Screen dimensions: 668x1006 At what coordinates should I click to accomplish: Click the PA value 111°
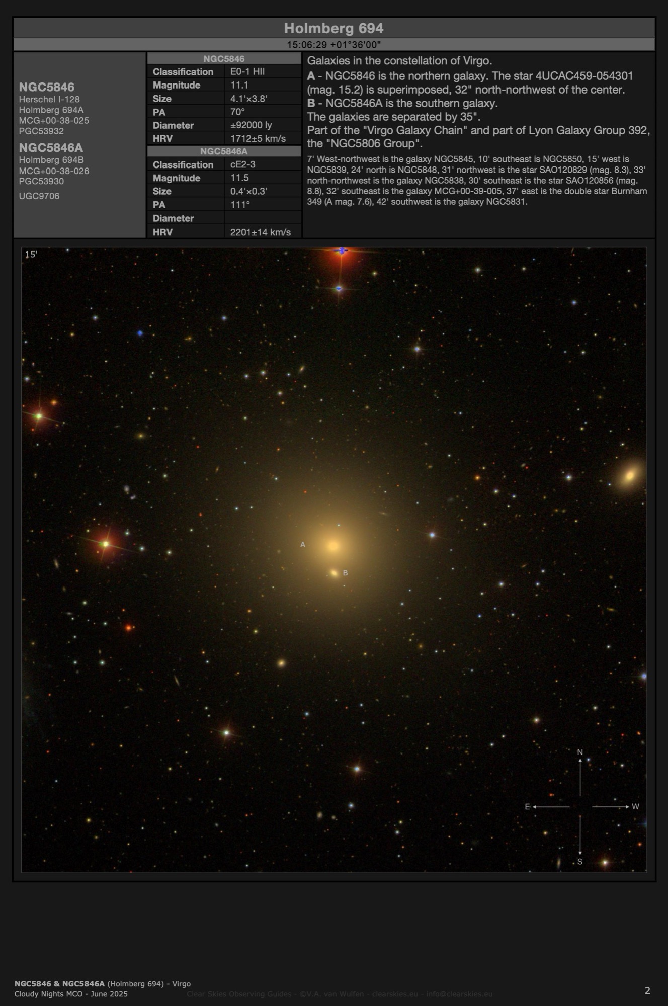click(x=240, y=205)
